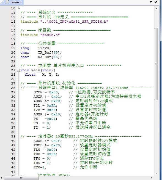Click the void main(void) line
The width and height of the screenshot is (162, 180).
(38, 70)
